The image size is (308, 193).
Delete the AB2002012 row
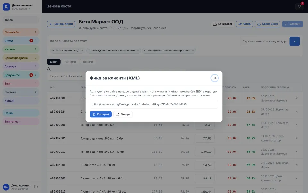pyautogui.click(x=296, y=152)
